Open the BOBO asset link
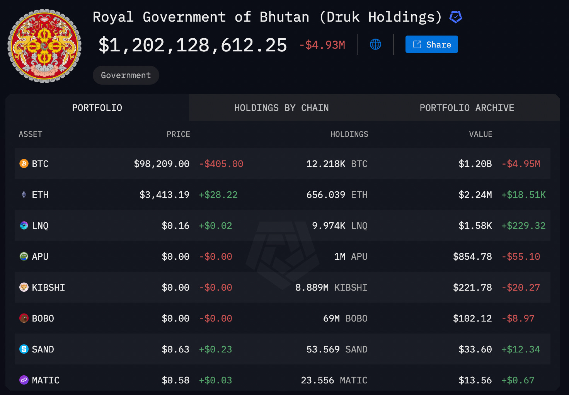The height and width of the screenshot is (395, 569). [x=43, y=318]
